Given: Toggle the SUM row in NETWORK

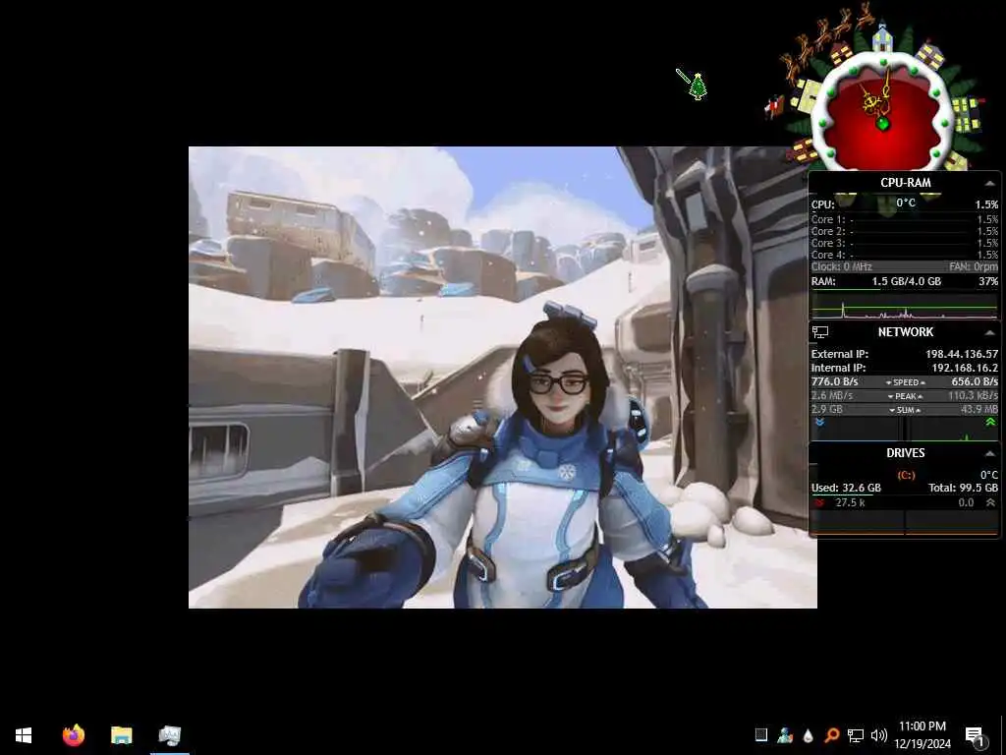Looking at the screenshot, I should (905, 410).
